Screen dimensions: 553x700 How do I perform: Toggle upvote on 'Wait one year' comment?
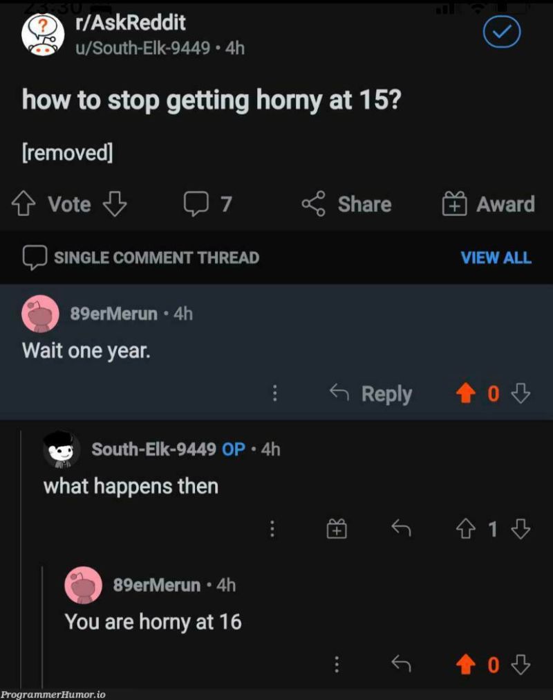pyautogui.click(x=466, y=393)
